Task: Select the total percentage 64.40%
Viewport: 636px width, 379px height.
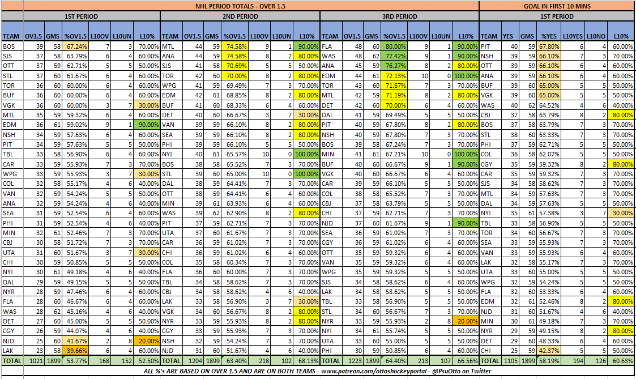Action: tap(394, 361)
